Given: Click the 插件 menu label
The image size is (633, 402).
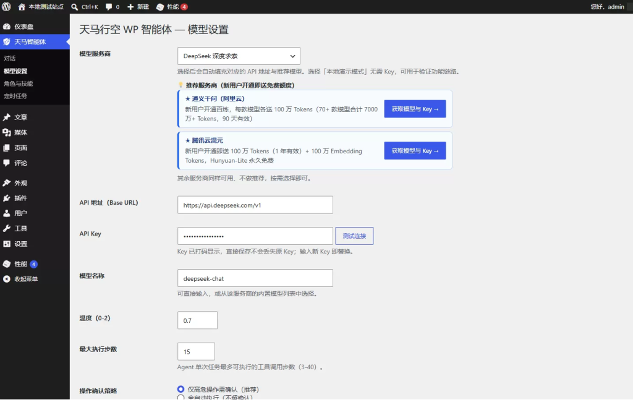Looking at the screenshot, I should (x=21, y=198).
